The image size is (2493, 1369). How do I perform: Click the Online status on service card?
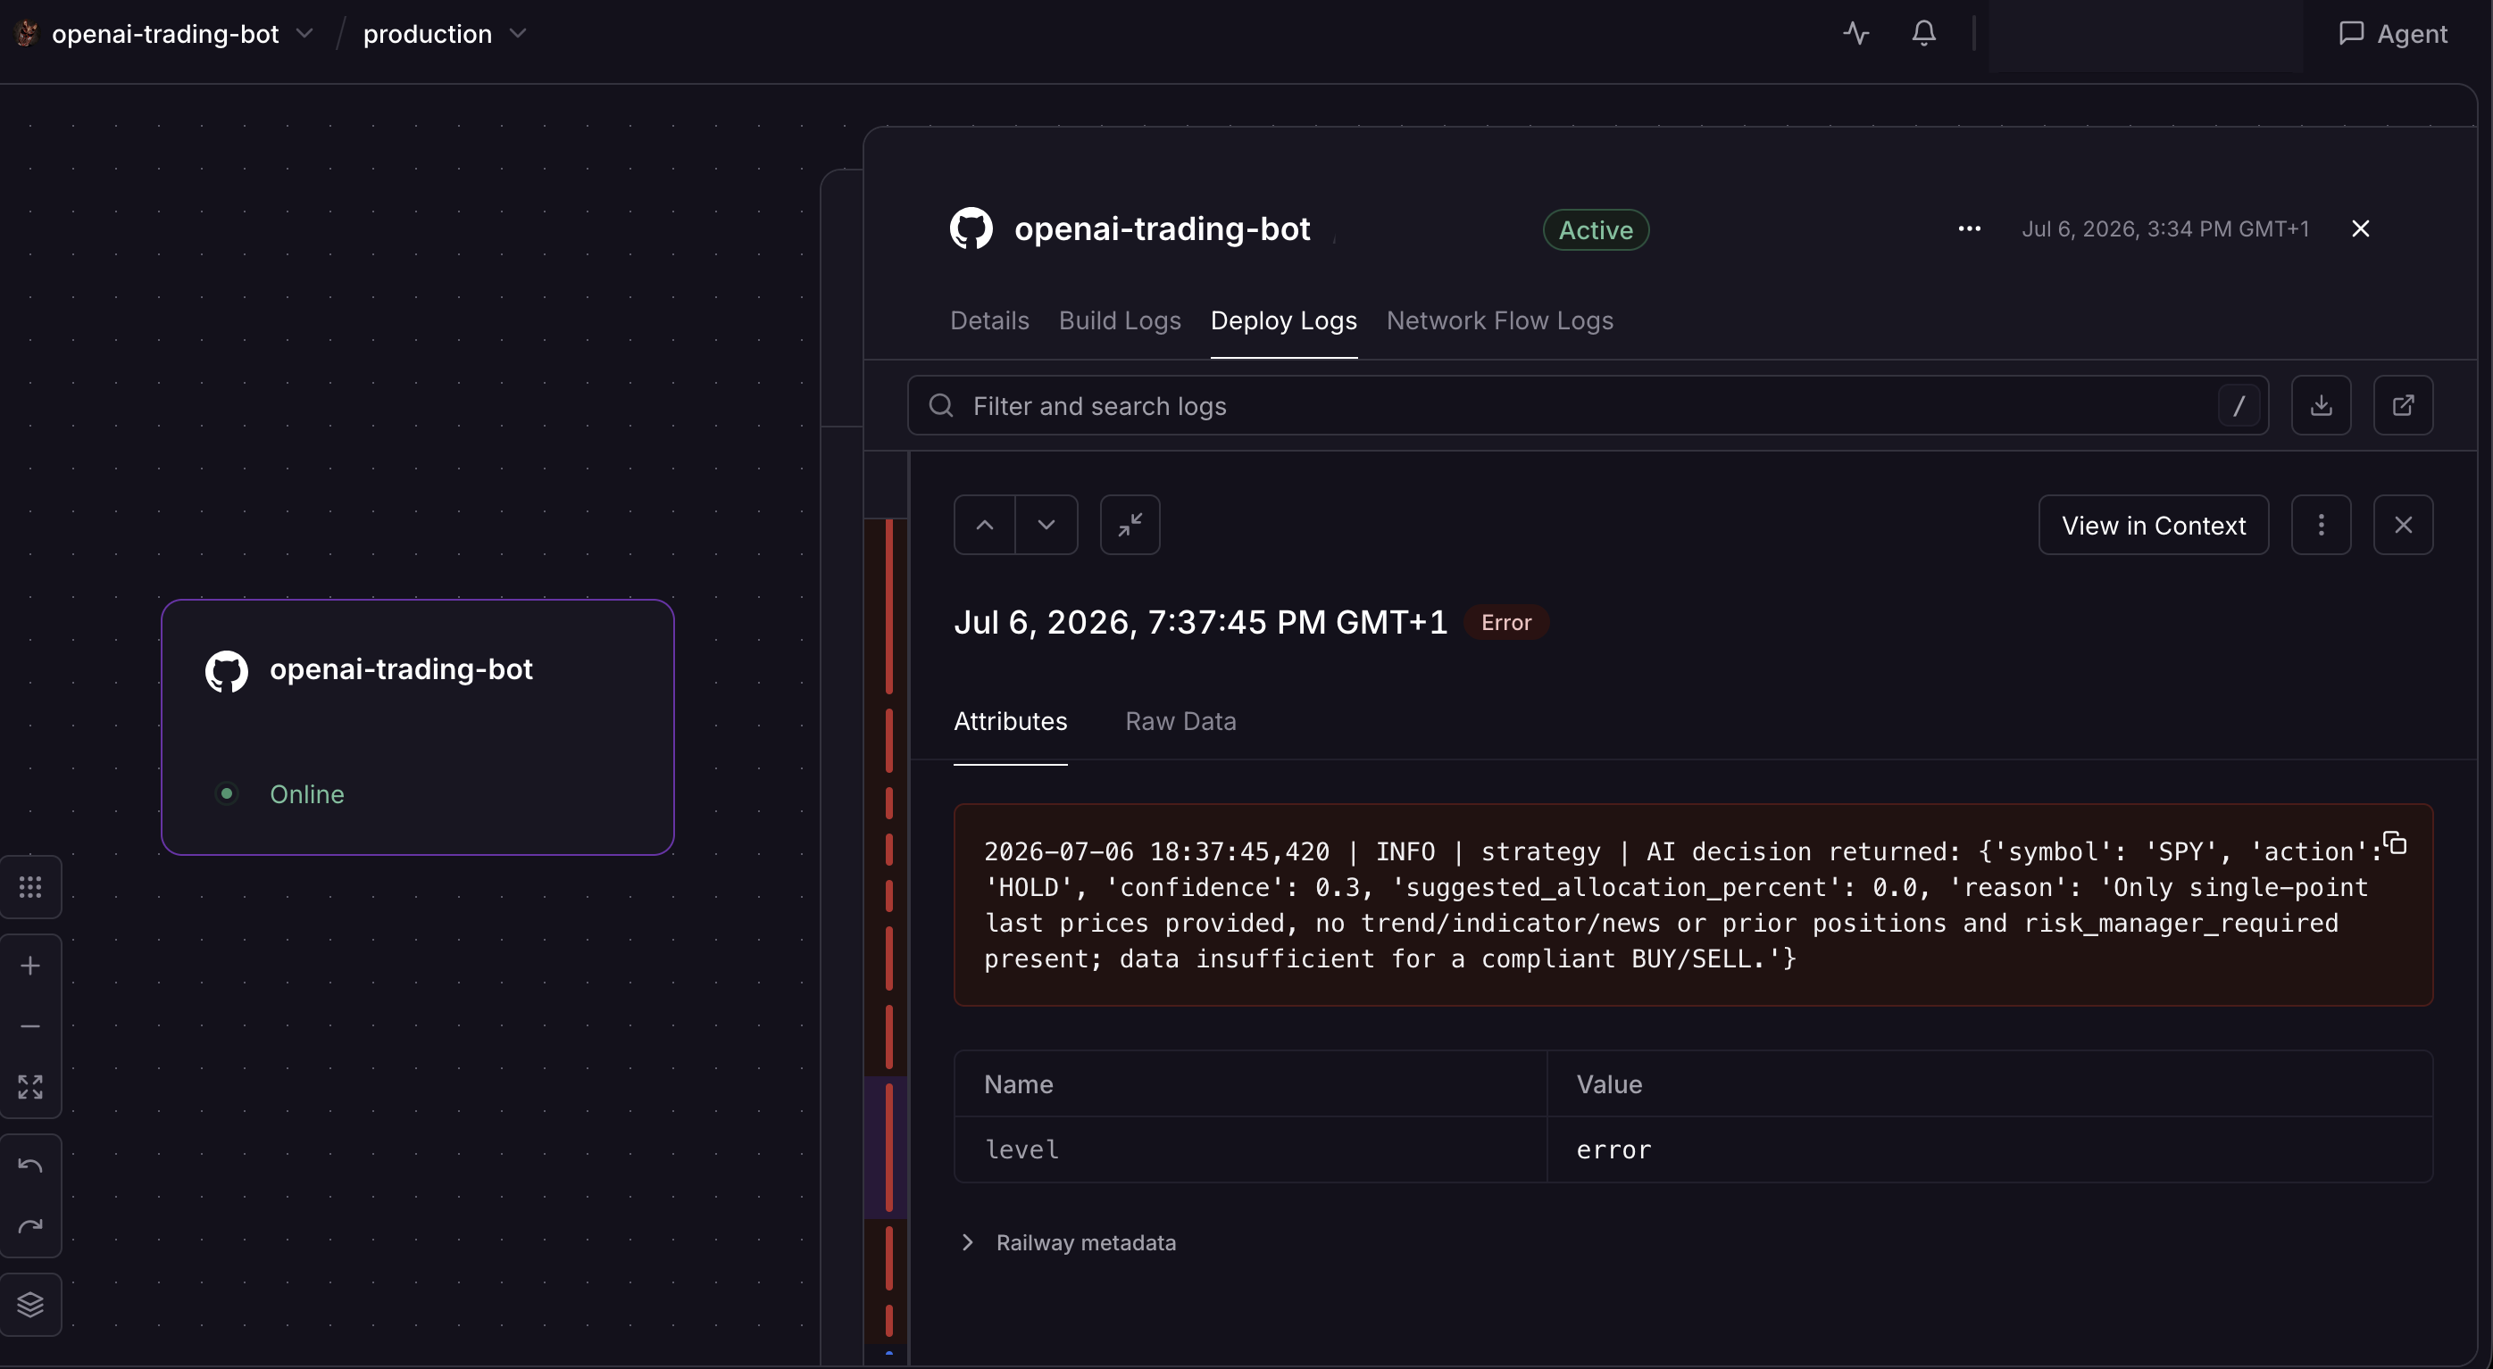tap(305, 794)
